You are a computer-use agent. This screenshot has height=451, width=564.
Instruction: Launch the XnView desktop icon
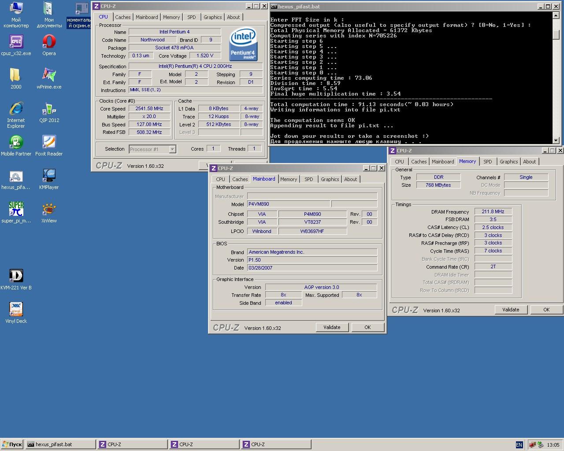49,212
